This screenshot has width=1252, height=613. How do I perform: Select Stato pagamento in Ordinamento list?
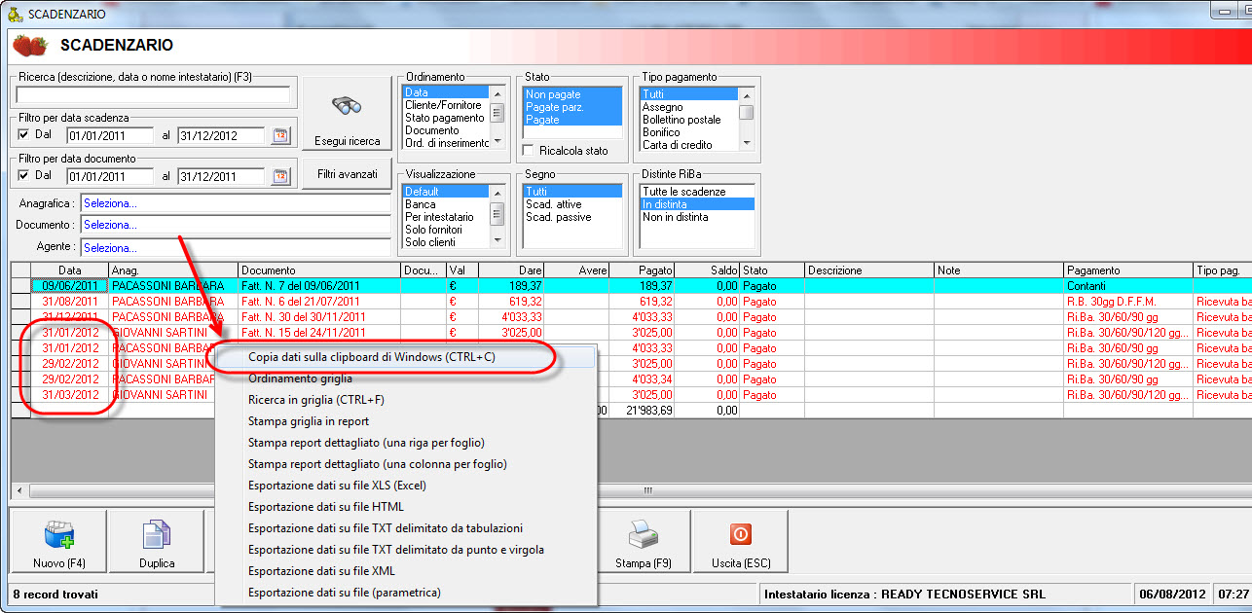point(445,118)
